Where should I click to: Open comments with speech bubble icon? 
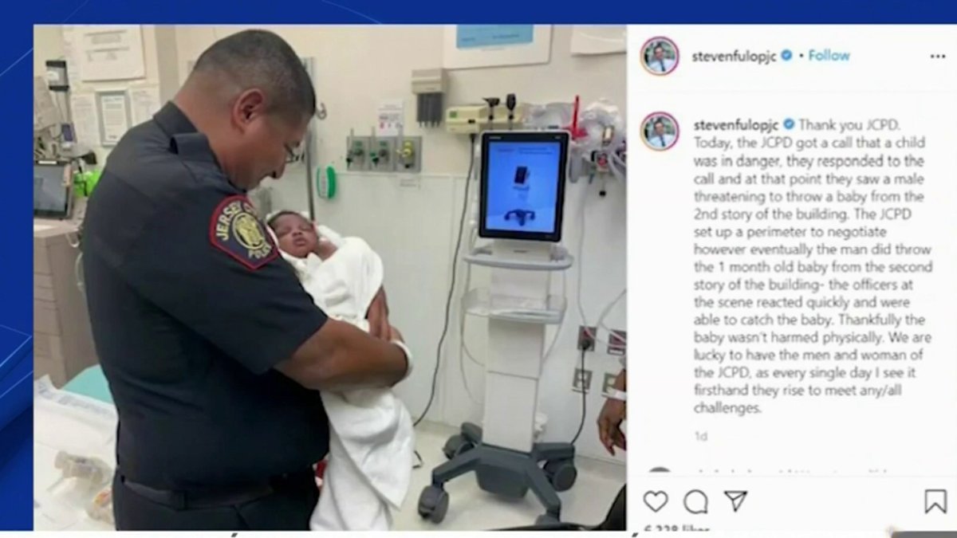(x=695, y=501)
